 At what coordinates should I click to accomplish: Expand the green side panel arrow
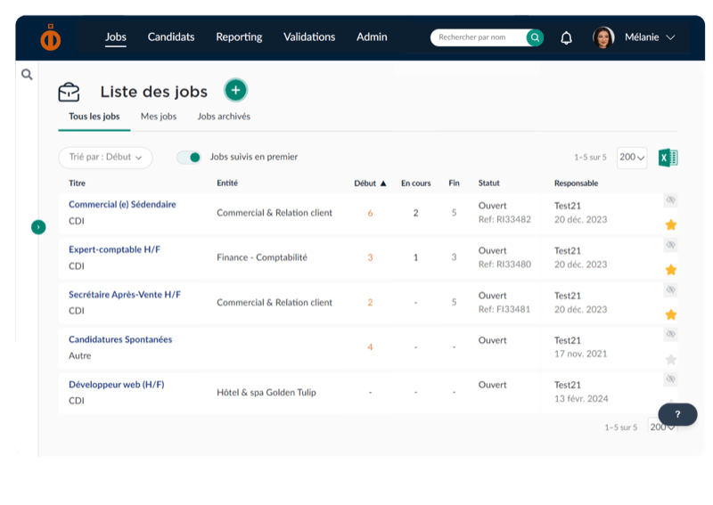point(38,227)
